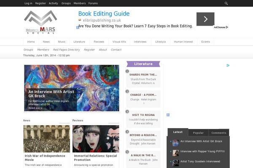
Task: Open the Contact link
Action: click(x=116, y=50)
